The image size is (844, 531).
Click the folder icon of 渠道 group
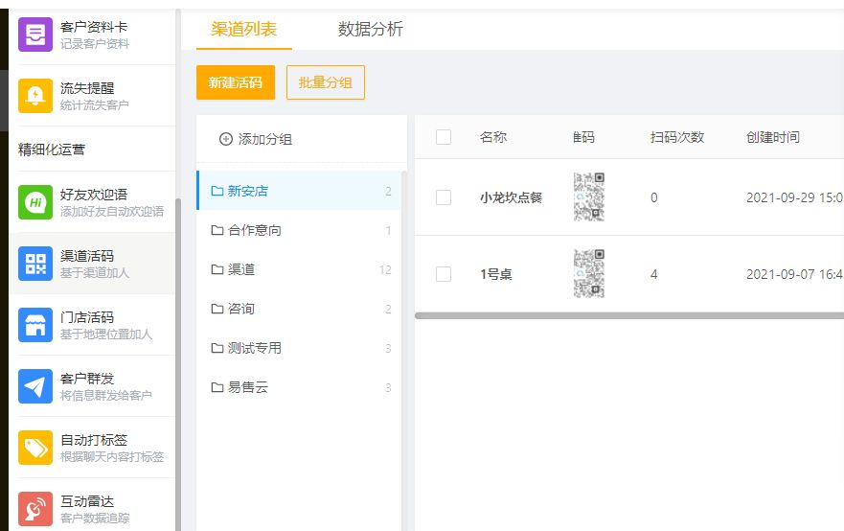[x=217, y=269]
